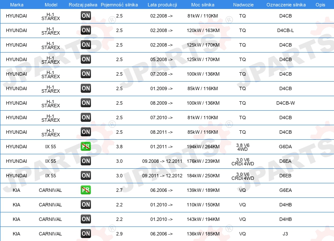Click the Nadwozie column header
Viewport: 334px width, 241px height.
[x=243, y=5]
